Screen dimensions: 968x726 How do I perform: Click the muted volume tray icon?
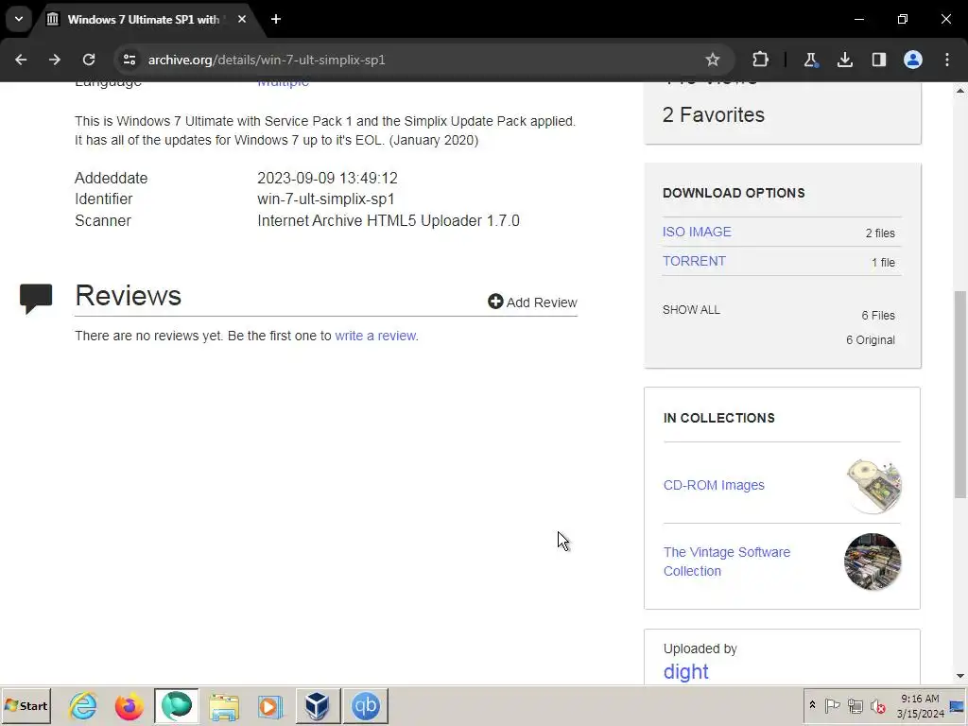[877, 705]
